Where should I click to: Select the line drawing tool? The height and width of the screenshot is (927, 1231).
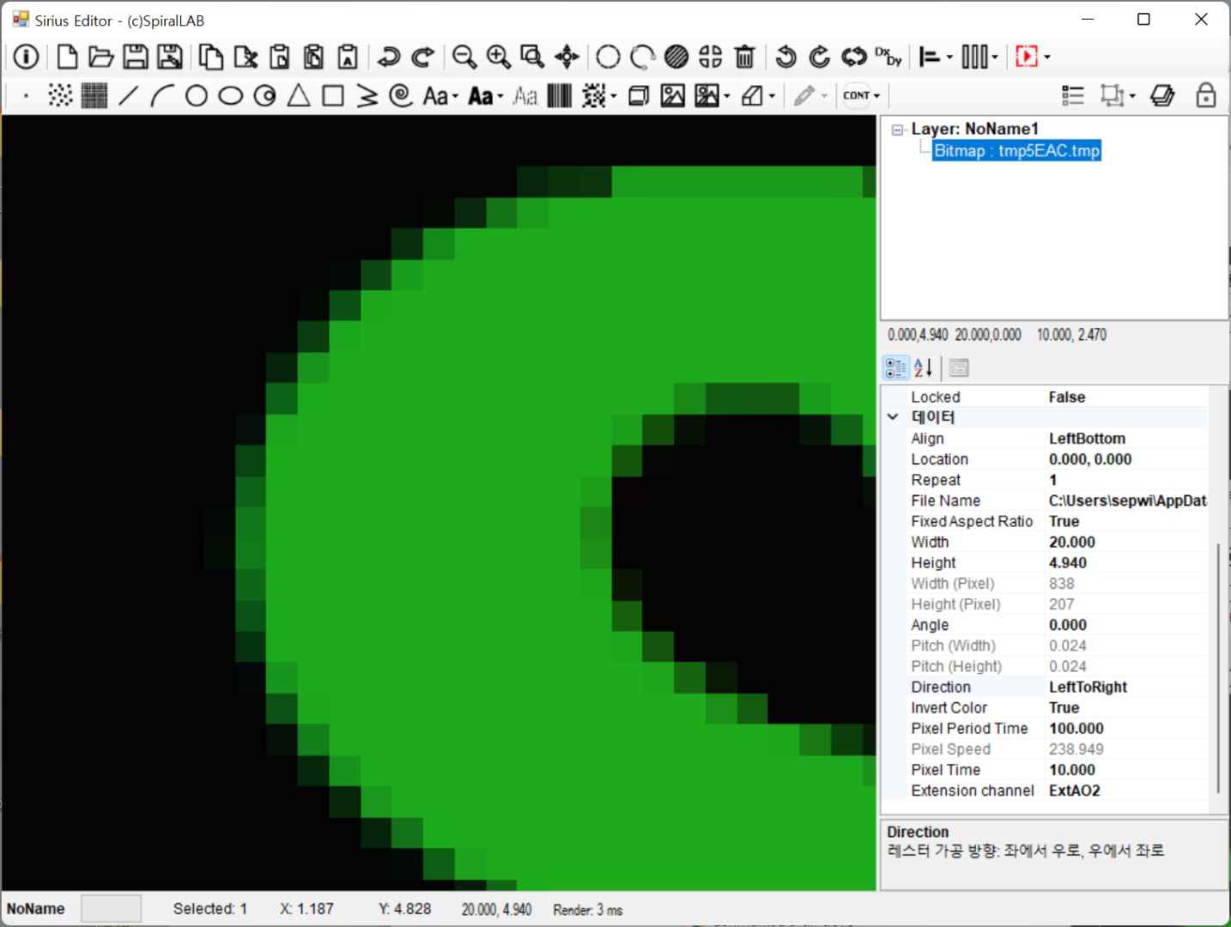[129, 95]
